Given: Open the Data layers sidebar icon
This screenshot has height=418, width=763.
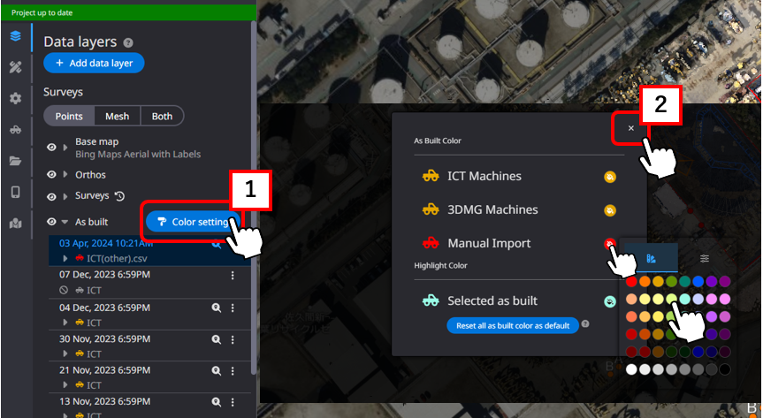Looking at the screenshot, I should click(15, 36).
